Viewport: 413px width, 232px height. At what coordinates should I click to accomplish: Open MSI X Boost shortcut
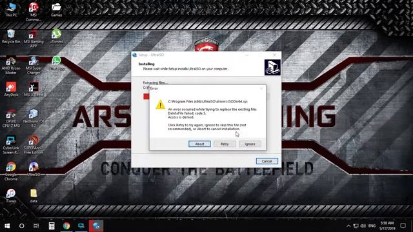tap(34, 90)
